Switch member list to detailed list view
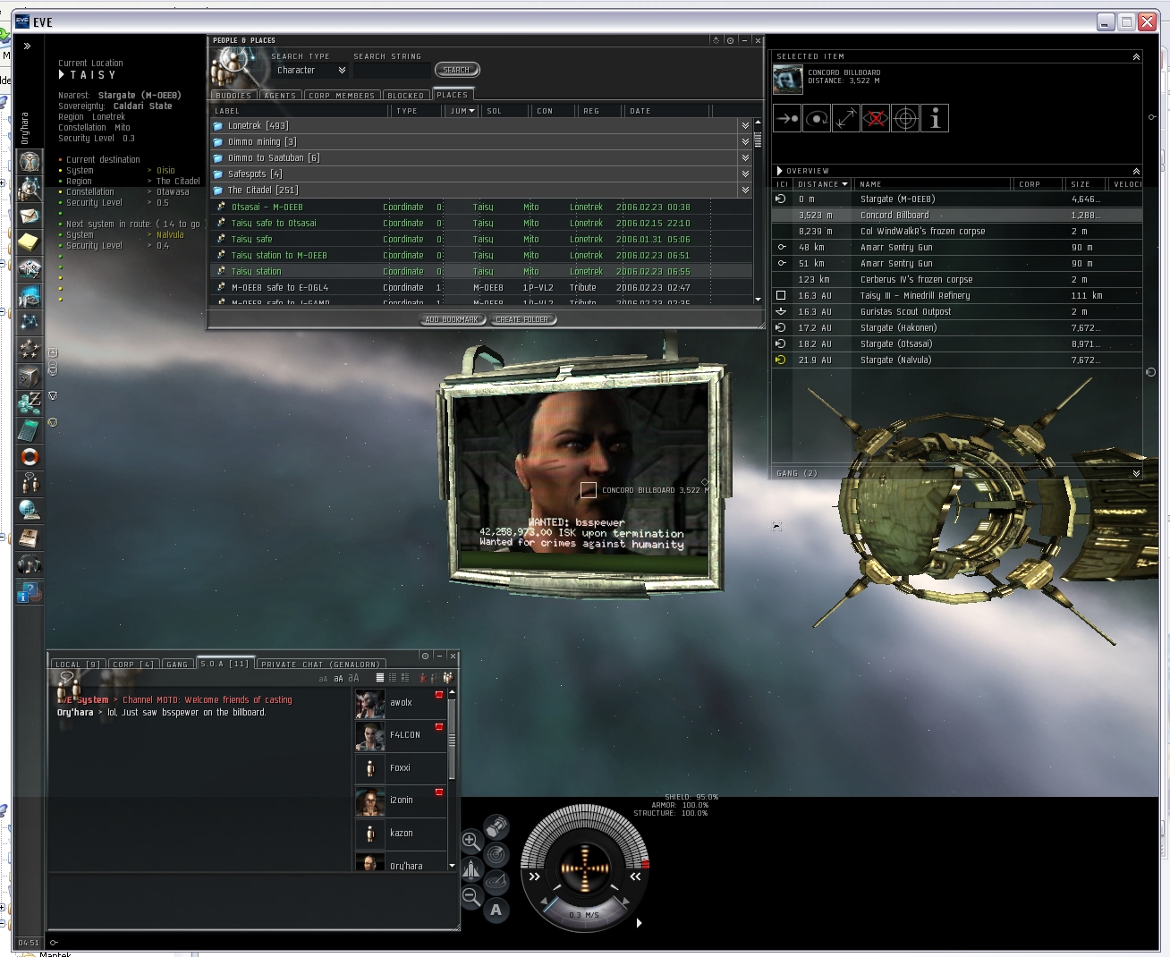Image resolution: width=1170 pixels, height=957 pixels. point(405,678)
